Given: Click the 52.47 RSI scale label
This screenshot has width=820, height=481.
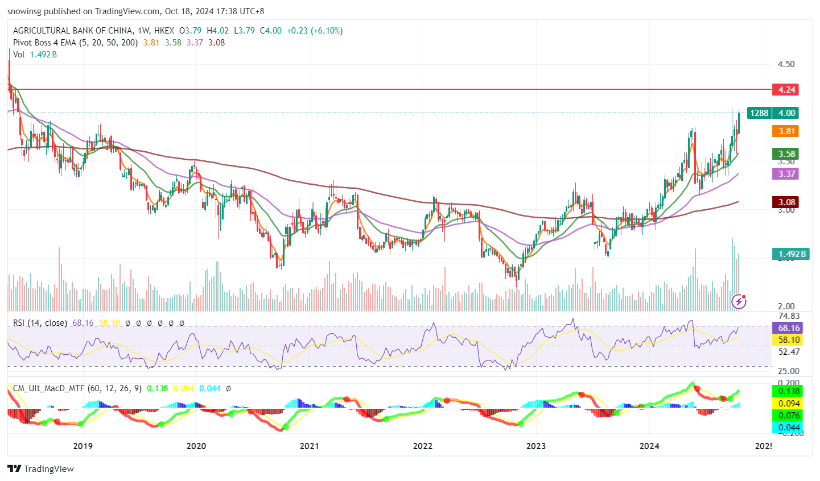Looking at the screenshot, I should pos(789,352).
